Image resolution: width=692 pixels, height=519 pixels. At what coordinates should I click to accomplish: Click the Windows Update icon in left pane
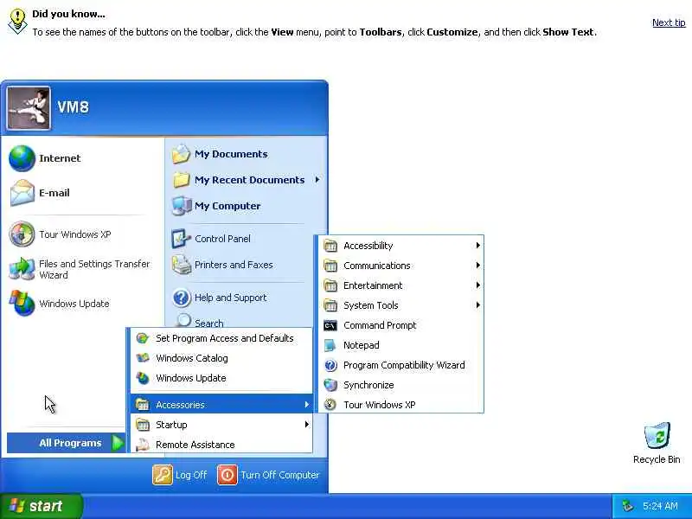[x=22, y=304]
